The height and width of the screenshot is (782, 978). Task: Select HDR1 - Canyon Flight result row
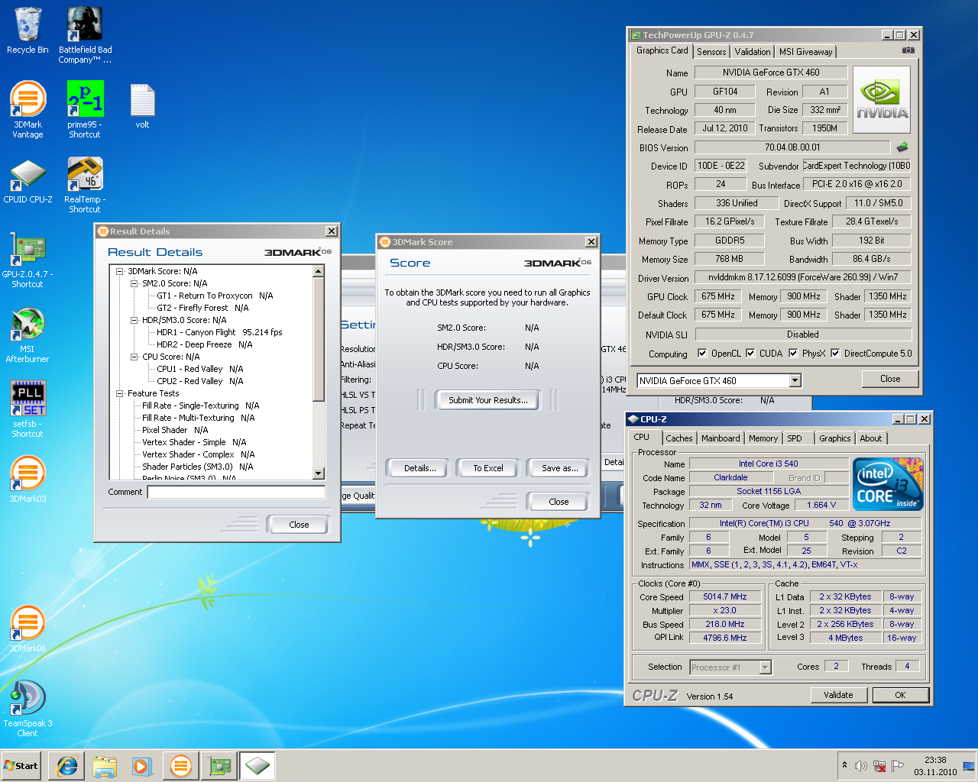pyautogui.click(x=219, y=332)
